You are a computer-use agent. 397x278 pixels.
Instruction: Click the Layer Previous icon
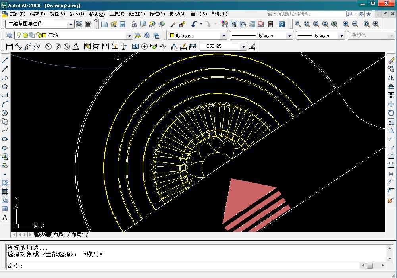(x=147, y=35)
